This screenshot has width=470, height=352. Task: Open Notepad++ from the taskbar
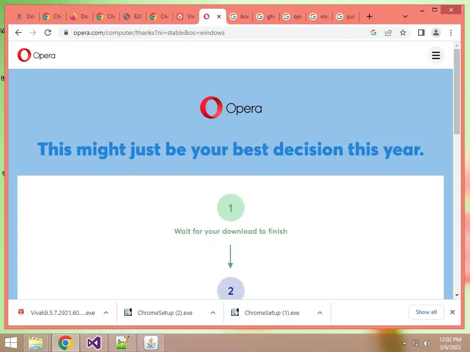coord(122,343)
